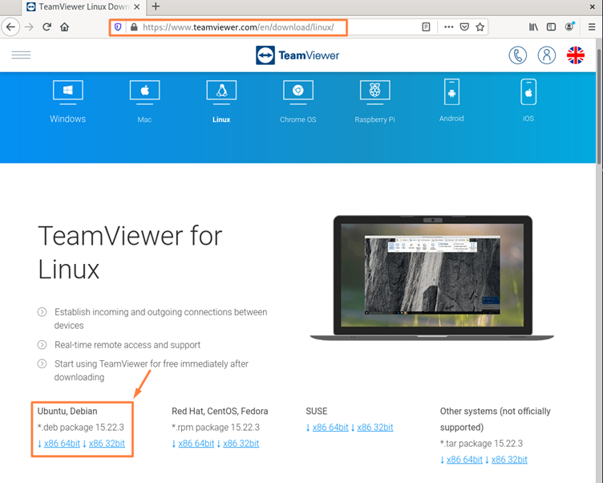Open the Library icon in the Firefox toolbar
Image resolution: width=603 pixels, height=483 pixels.
pos(533,27)
